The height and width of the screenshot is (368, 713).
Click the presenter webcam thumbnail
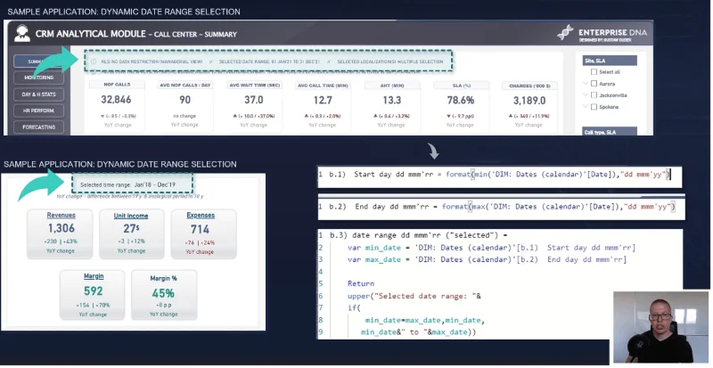point(660,328)
